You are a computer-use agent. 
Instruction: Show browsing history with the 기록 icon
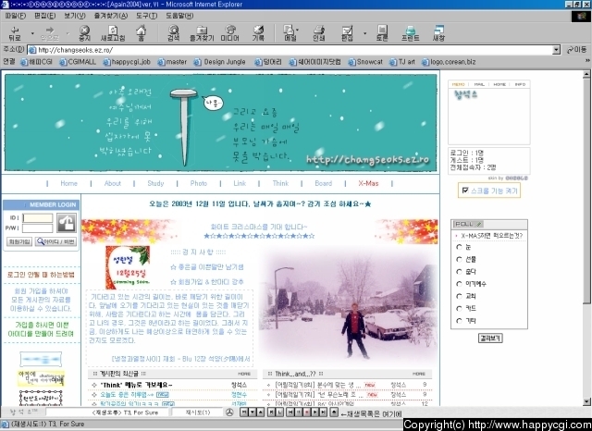point(258,33)
